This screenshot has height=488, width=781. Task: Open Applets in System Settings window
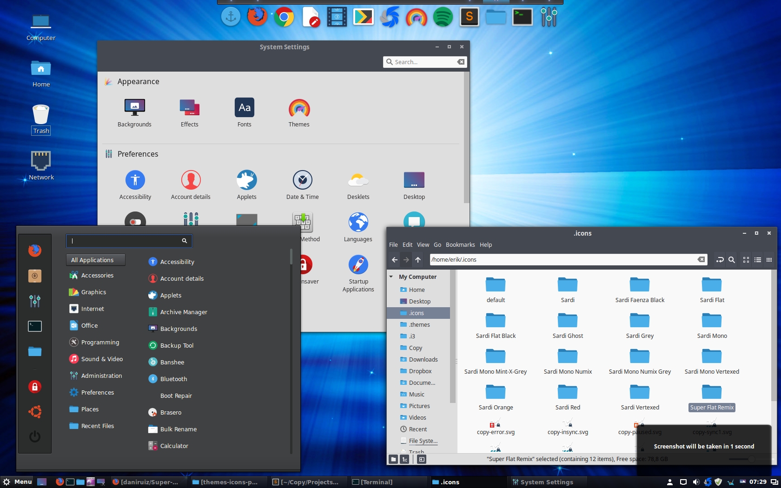click(x=246, y=185)
